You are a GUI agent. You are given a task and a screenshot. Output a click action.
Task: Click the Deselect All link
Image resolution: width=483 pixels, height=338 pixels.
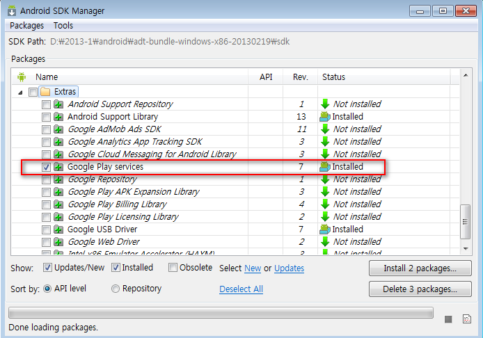click(241, 289)
